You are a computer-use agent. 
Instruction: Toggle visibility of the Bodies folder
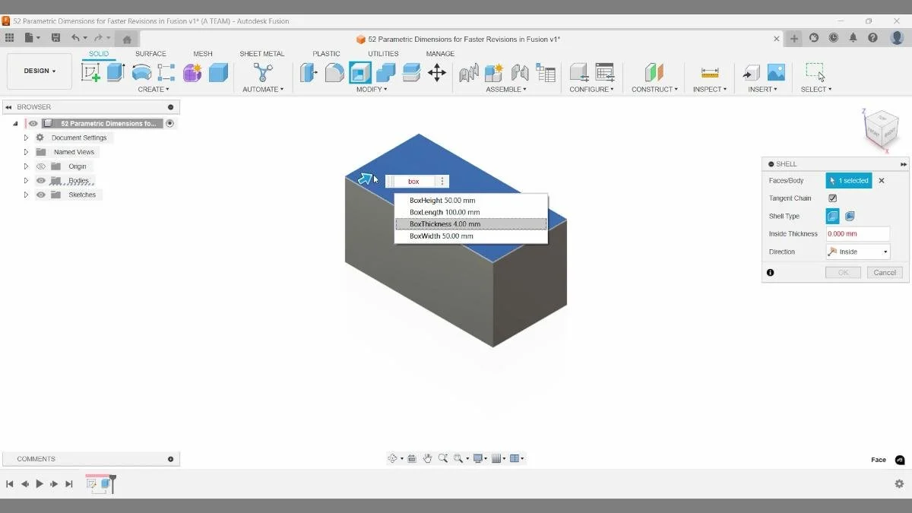click(41, 180)
